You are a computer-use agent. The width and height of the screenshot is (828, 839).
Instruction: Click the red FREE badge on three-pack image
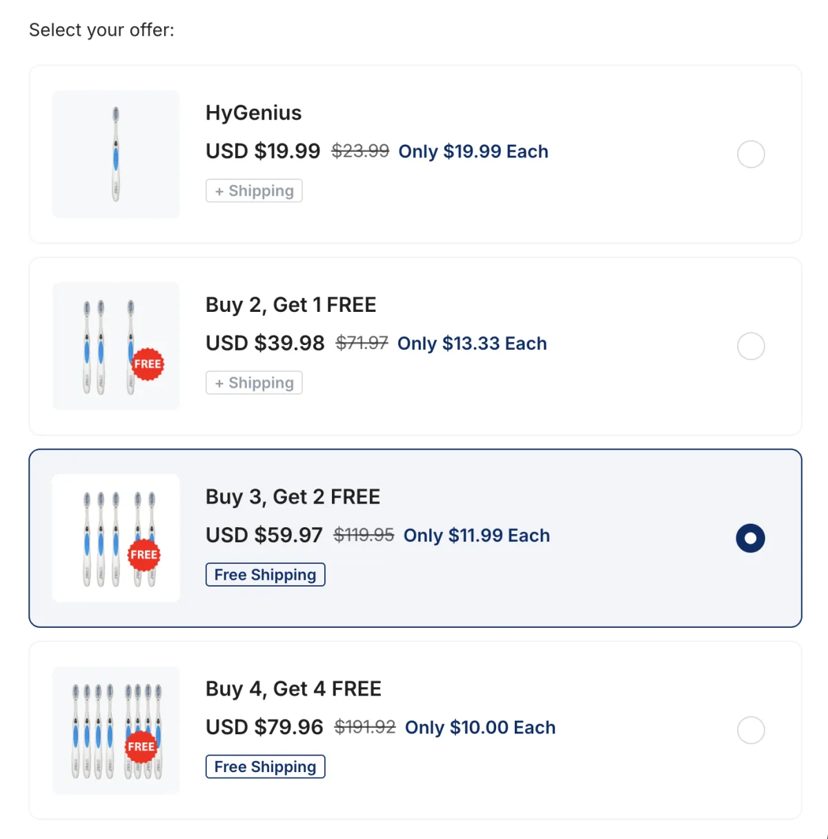coord(148,364)
